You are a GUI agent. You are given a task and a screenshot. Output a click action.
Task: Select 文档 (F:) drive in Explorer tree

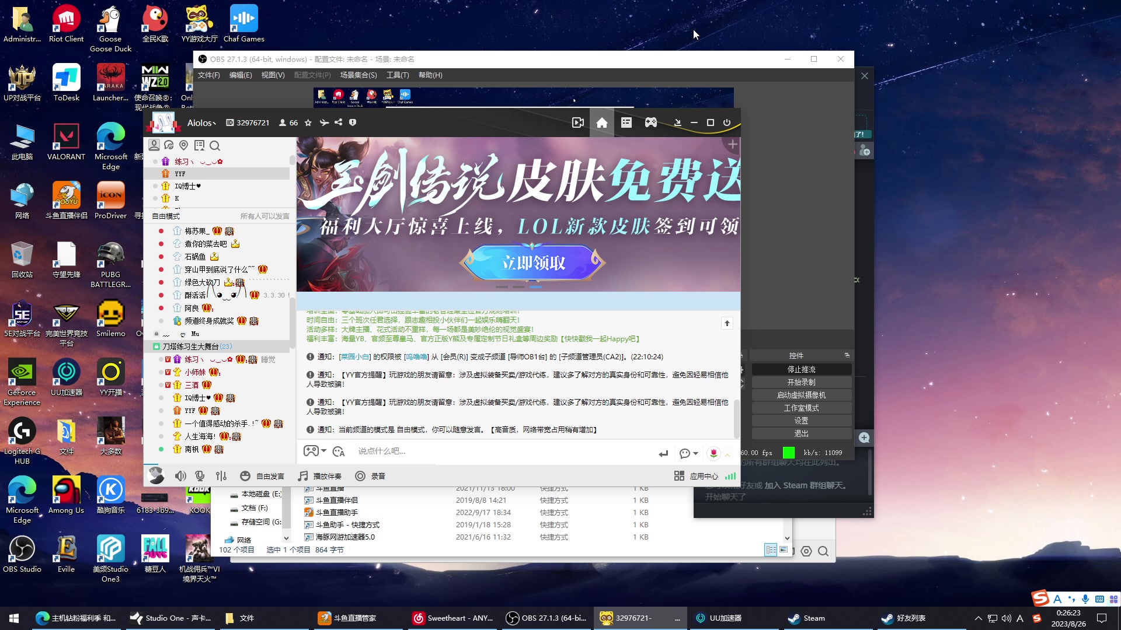pos(255,508)
